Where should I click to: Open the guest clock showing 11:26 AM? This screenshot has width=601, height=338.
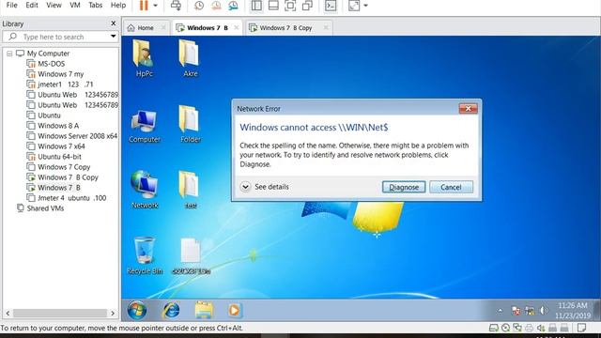[572, 311]
